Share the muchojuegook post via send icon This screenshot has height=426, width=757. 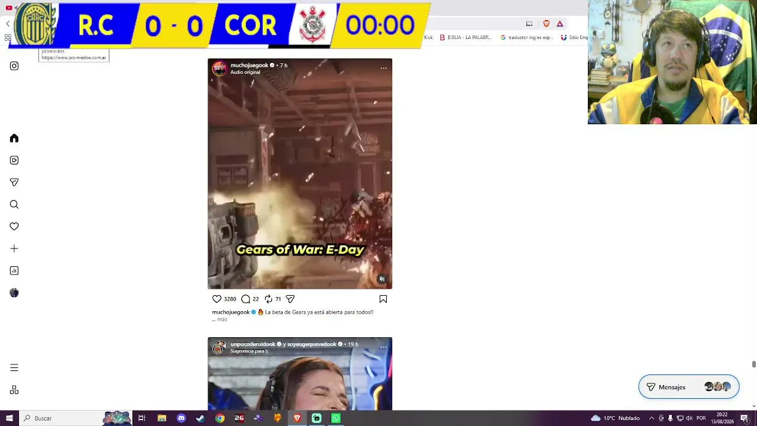pos(290,299)
